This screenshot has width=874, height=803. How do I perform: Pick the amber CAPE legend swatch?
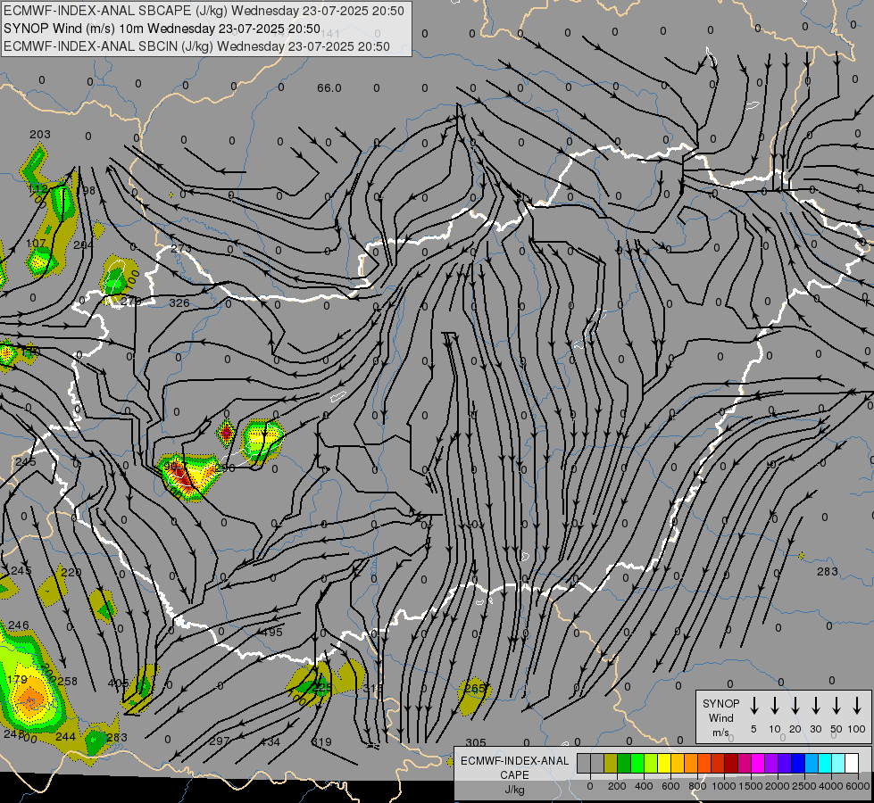[678, 763]
